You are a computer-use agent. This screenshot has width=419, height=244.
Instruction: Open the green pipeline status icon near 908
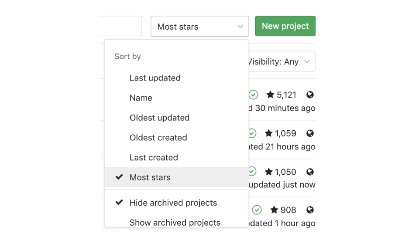[257, 210]
